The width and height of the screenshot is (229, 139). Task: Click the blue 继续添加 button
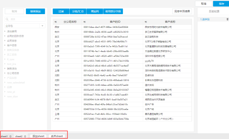coord(35,11)
